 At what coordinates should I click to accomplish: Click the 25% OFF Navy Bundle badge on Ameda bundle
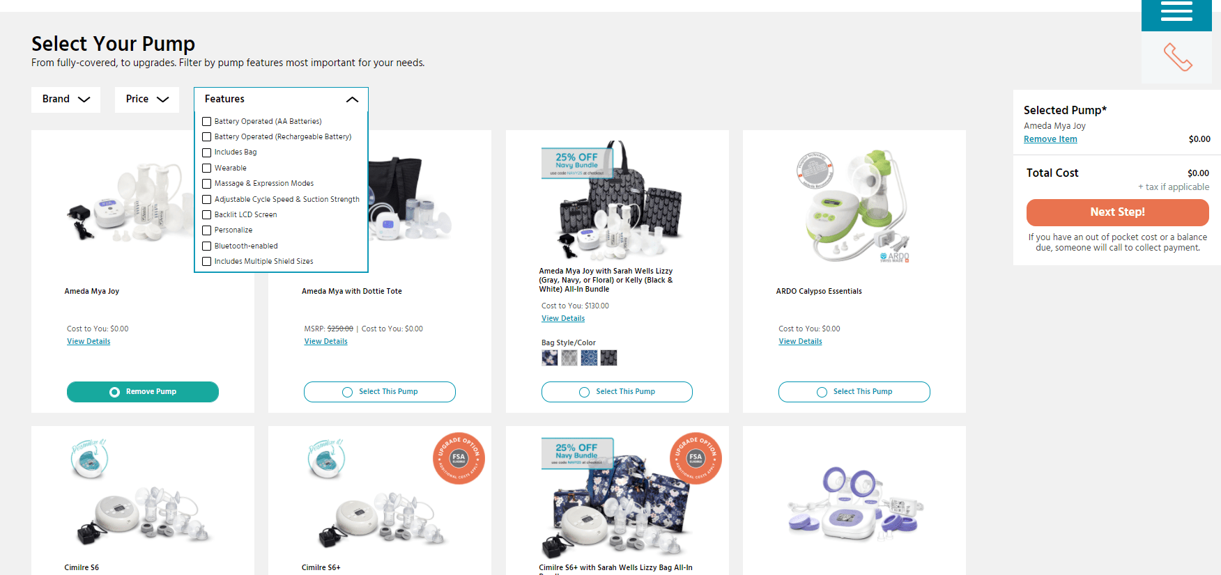[577, 163]
